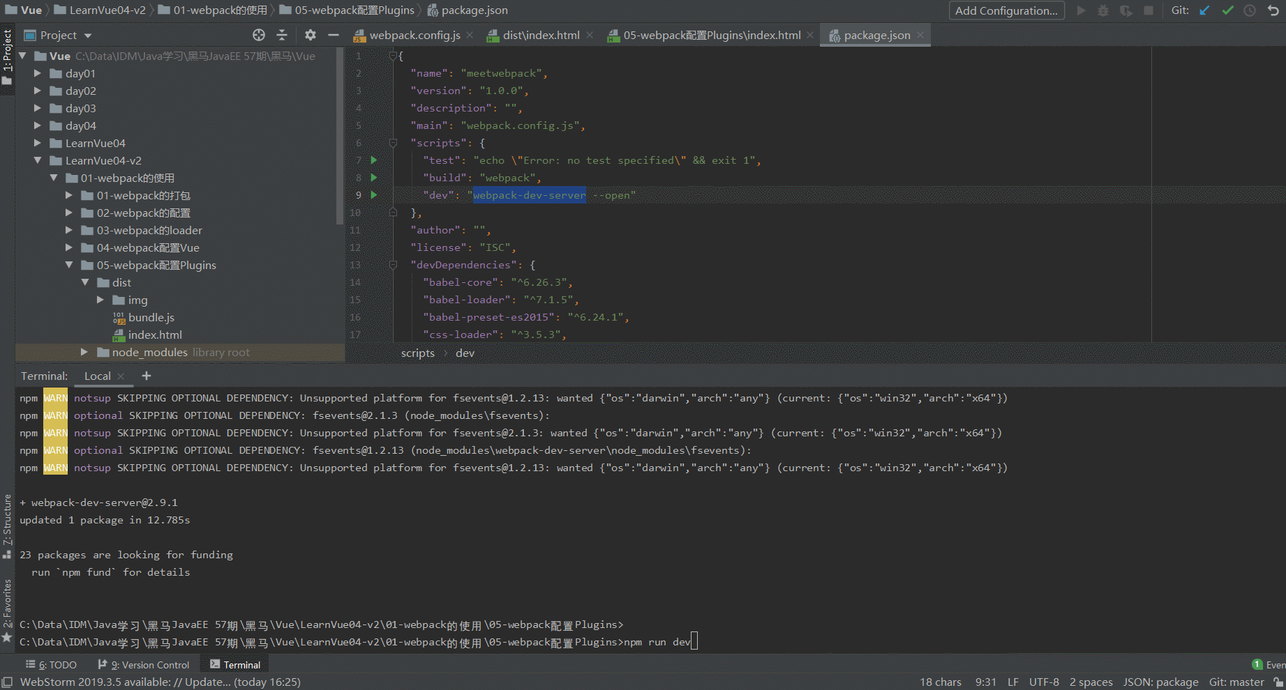Open Project panel settings gear

tap(311, 35)
